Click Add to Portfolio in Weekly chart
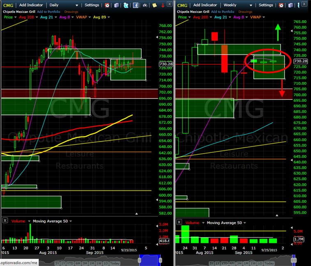Screen dimensions: 311x266 [223, 11]
